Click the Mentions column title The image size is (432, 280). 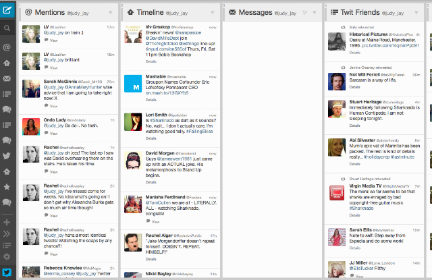pos(49,12)
